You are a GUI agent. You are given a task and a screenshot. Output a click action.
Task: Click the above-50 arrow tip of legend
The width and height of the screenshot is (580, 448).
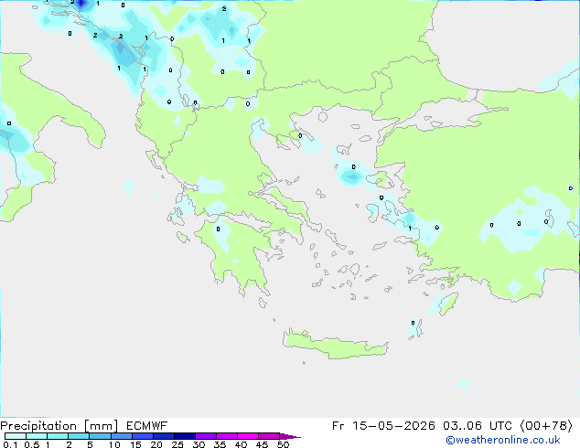pos(290,436)
